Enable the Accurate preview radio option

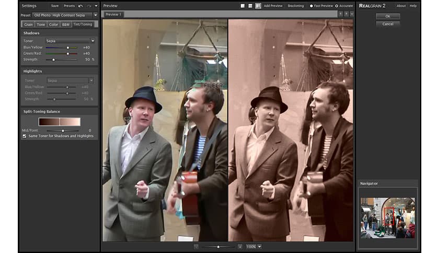point(337,6)
